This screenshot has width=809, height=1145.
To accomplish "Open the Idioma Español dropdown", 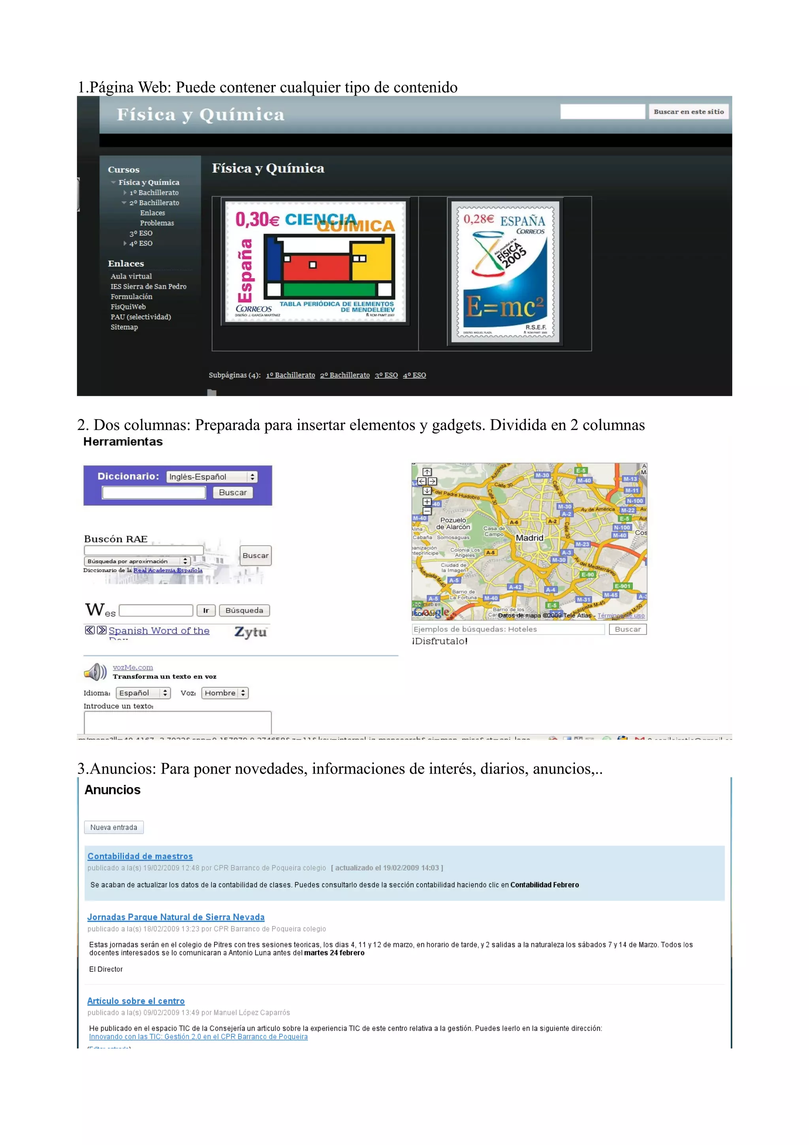I will 143,693.
